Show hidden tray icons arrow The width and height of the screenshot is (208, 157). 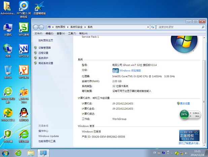pos(172,153)
